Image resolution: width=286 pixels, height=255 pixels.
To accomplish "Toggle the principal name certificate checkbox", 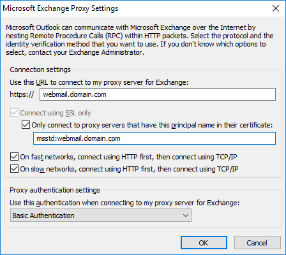I will point(26,125).
